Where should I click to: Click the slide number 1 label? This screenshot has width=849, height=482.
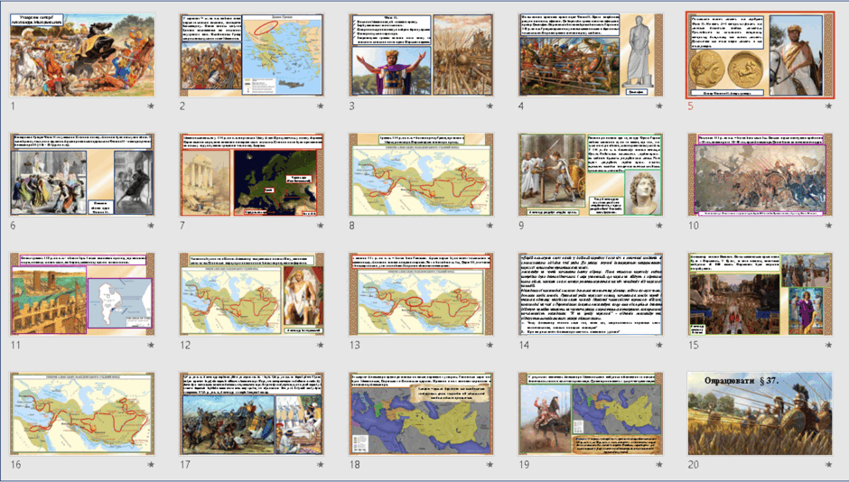(x=13, y=106)
